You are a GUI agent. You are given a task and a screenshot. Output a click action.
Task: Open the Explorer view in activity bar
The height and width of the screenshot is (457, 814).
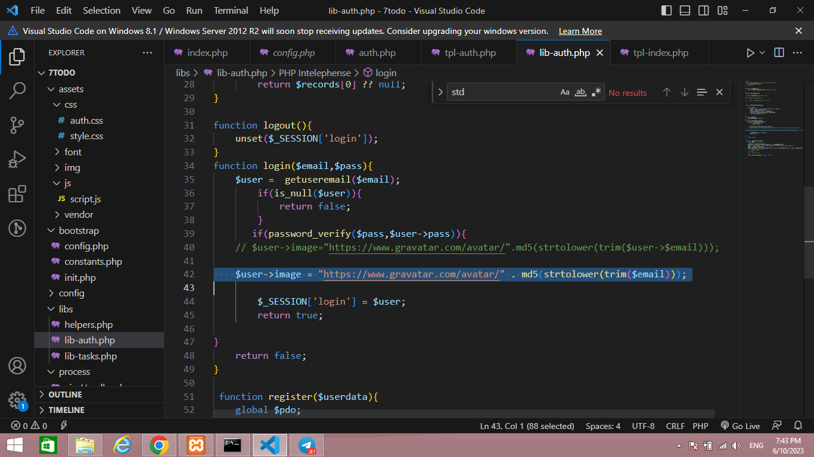tap(17, 57)
